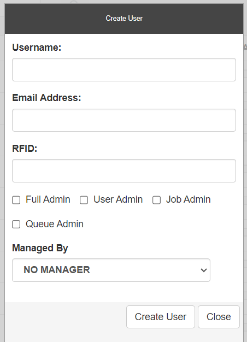Viewport: 247px width, 342px height.
Task: Click the Create User dialog title bar
Action: 124,19
